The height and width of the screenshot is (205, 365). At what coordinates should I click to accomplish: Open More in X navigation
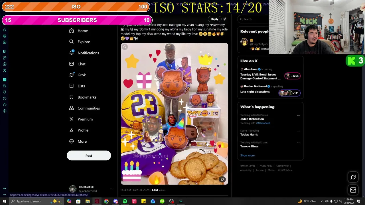click(78, 142)
